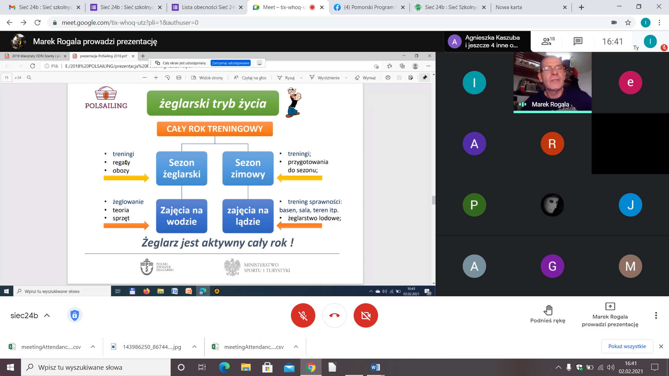Click the Chrome camera permission icon
669x376 pixels.
[x=614, y=23]
